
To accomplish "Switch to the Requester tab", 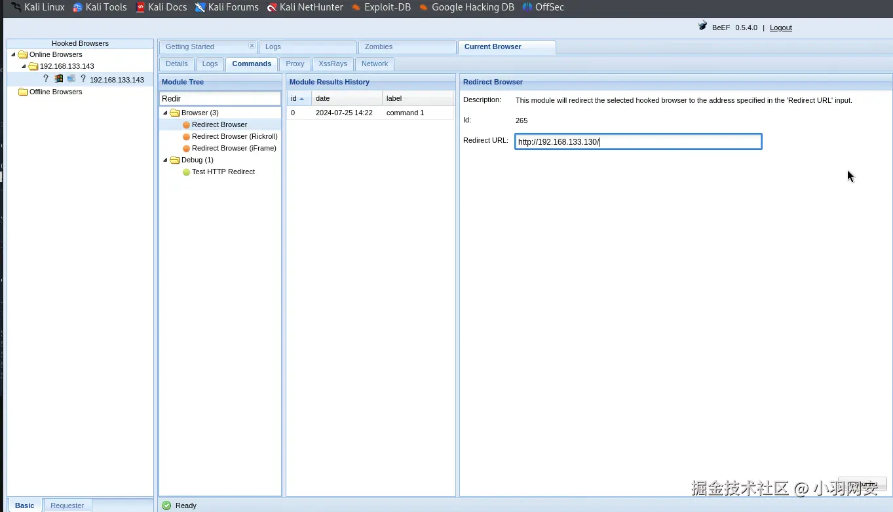I will coord(67,505).
